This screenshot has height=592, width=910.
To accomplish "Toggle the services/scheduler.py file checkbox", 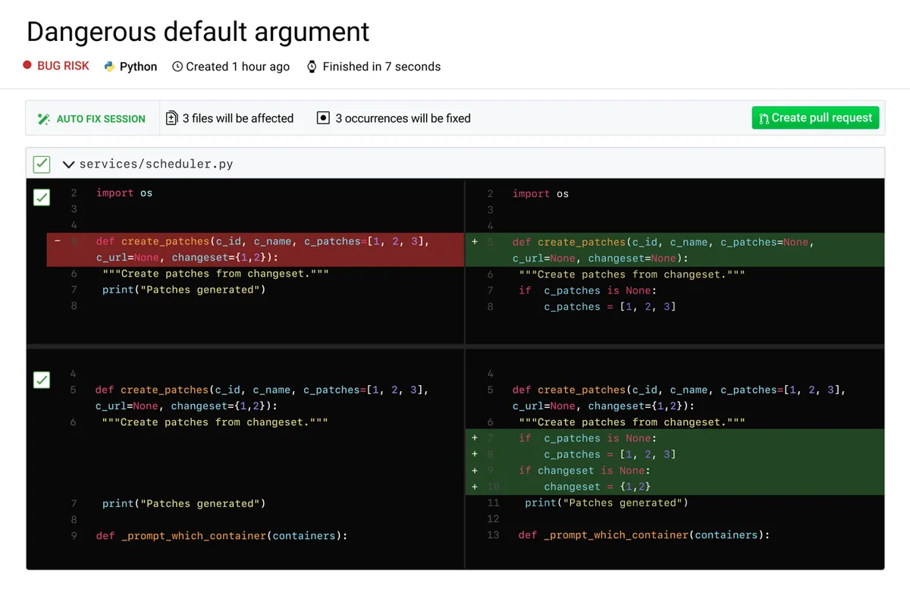I will tap(42, 164).
